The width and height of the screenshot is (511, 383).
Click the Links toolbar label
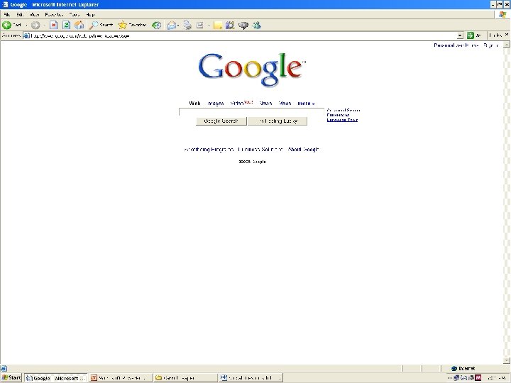(x=495, y=35)
